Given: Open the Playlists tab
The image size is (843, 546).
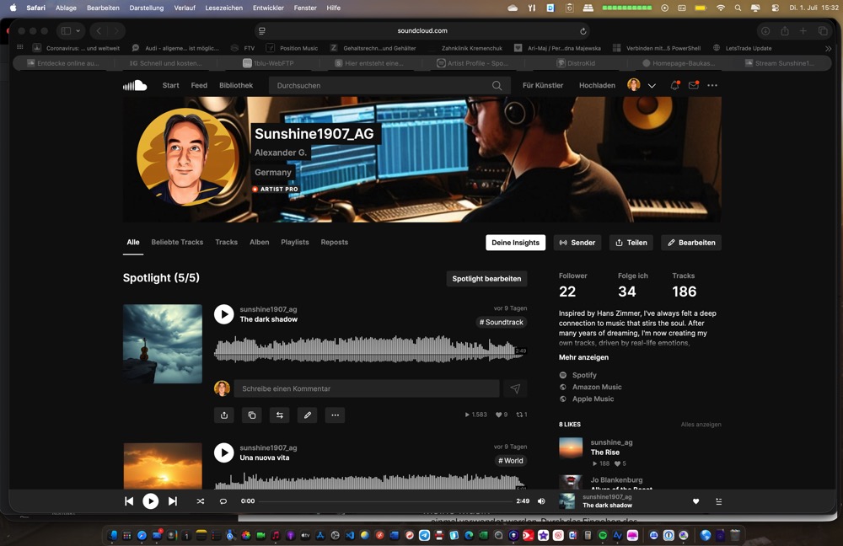Looking at the screenshot, I should (295, 242).
